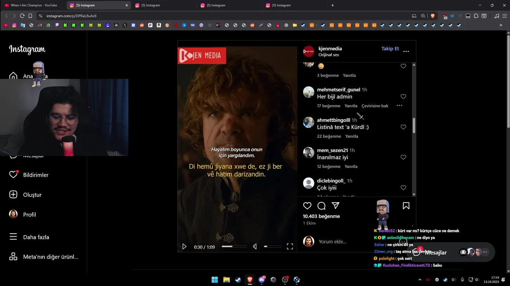
Task: Play the video
Action: 184,247
